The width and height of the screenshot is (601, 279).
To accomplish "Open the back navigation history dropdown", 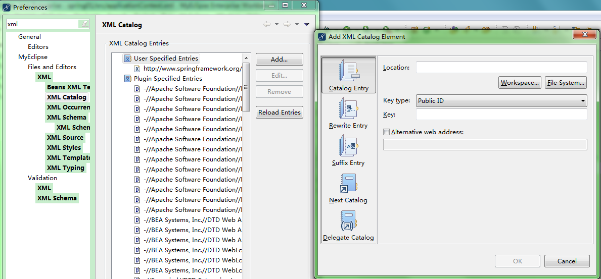I will coord(276,24).
